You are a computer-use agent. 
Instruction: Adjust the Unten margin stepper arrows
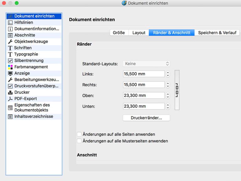[x=168, y=106]
